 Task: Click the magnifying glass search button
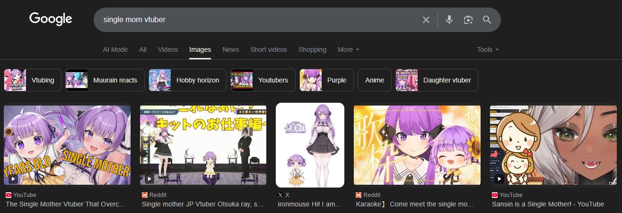(487, 20)
